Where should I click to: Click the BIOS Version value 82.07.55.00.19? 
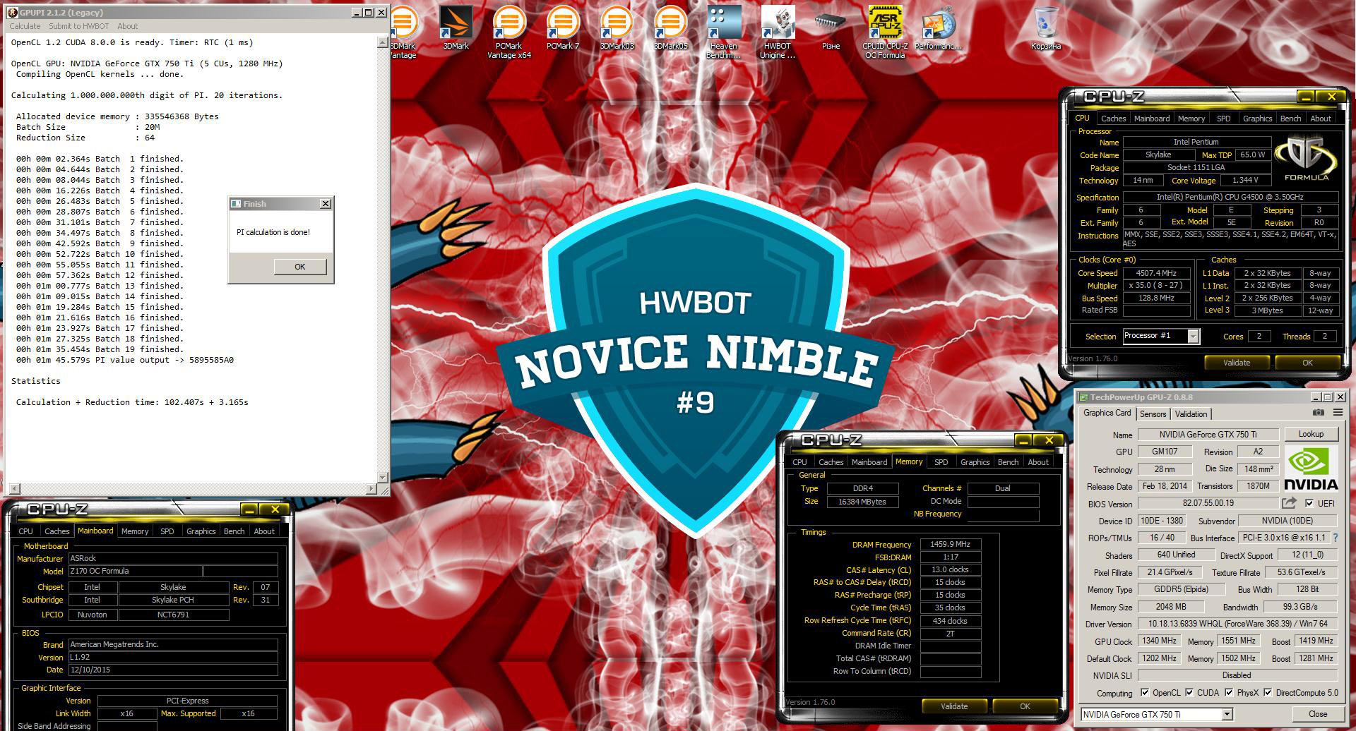[1208, 503]
